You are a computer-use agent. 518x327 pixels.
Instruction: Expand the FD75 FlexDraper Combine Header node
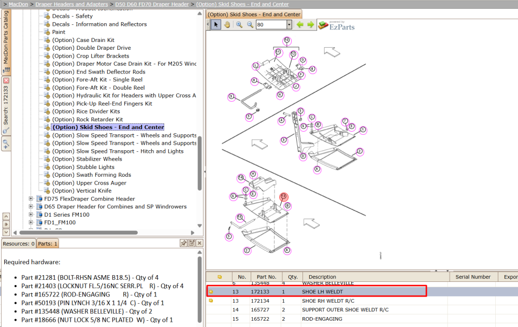click(31, 198)
